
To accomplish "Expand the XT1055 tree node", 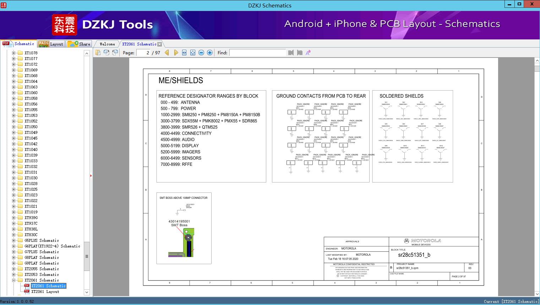I will [x=13, y=110].
